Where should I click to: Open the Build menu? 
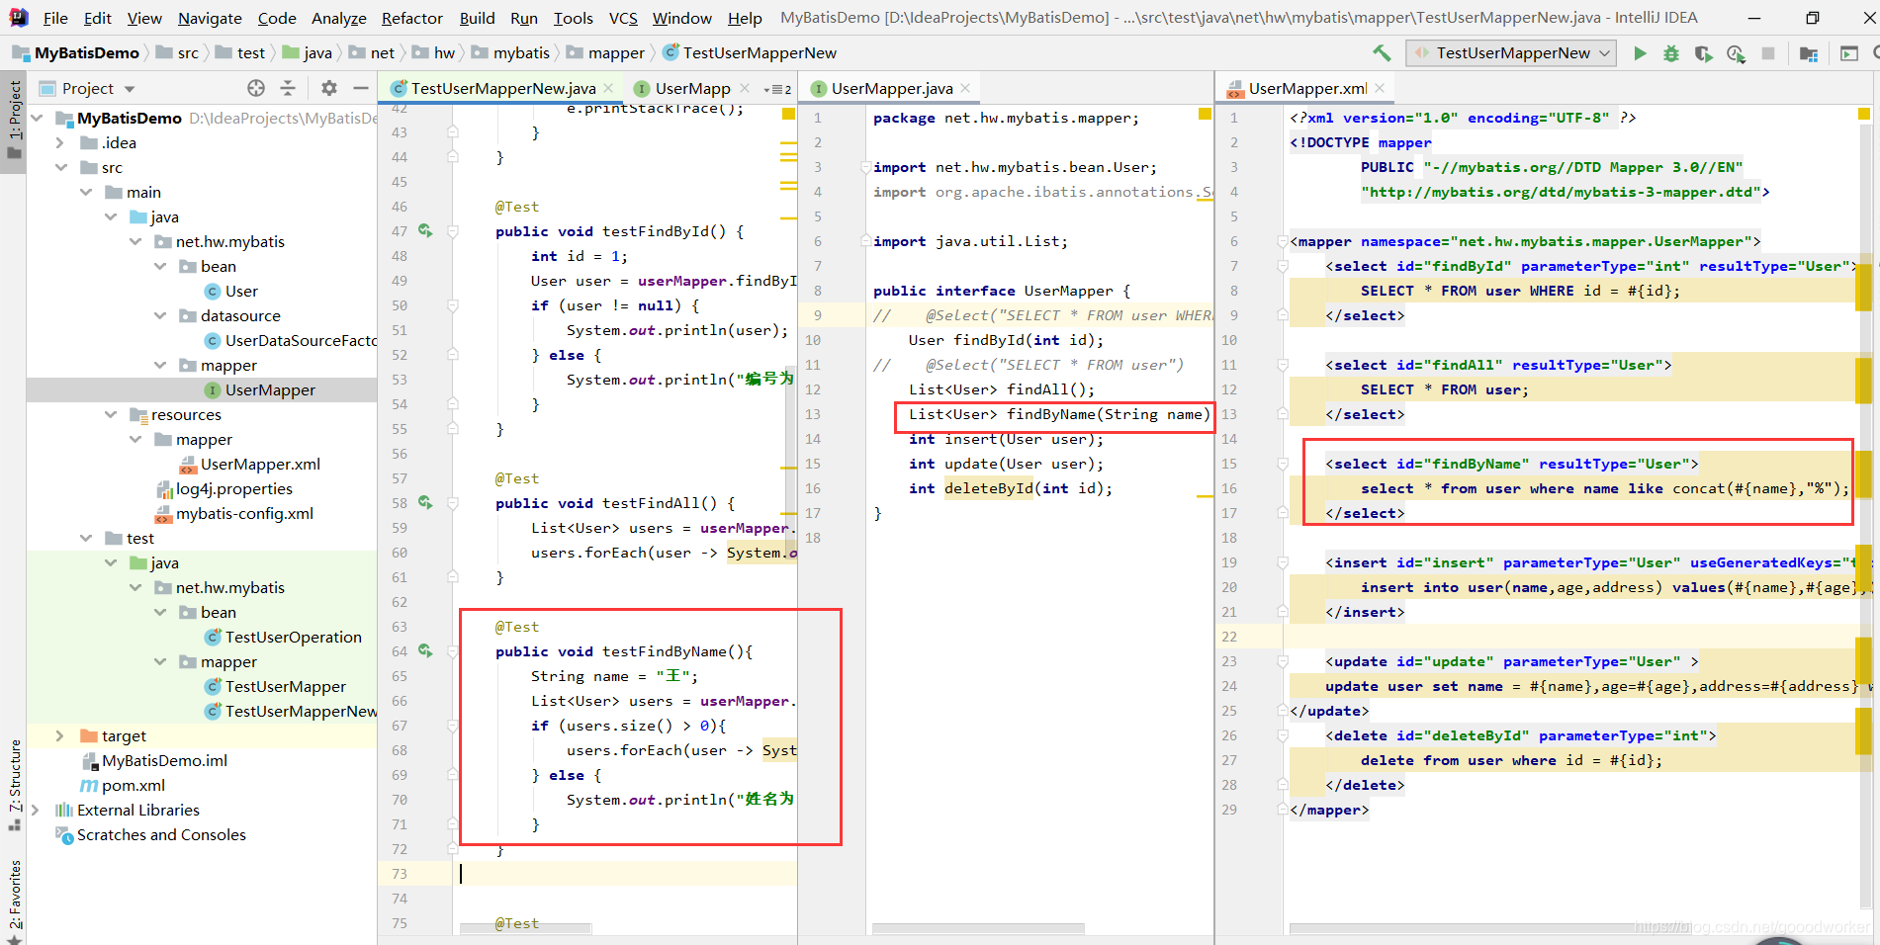(477, 18)
